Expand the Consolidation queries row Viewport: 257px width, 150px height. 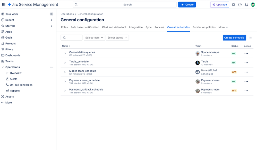65,53
